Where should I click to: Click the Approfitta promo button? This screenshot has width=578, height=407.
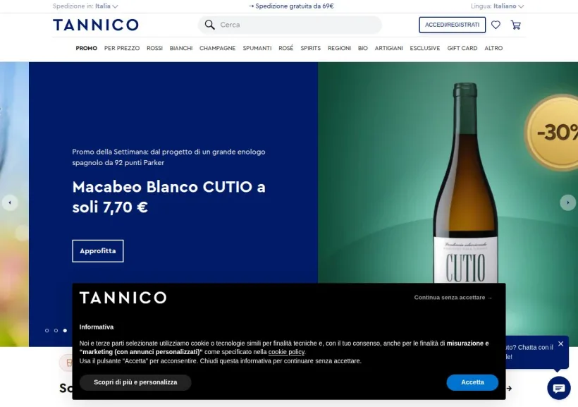[x=98, y=251]
